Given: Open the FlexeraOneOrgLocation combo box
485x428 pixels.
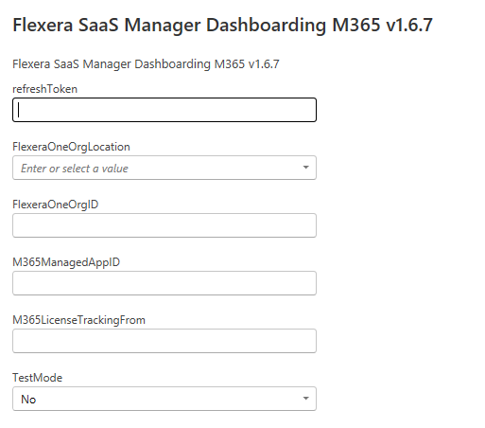Looking at the screenshot, I should coord(165,168).
